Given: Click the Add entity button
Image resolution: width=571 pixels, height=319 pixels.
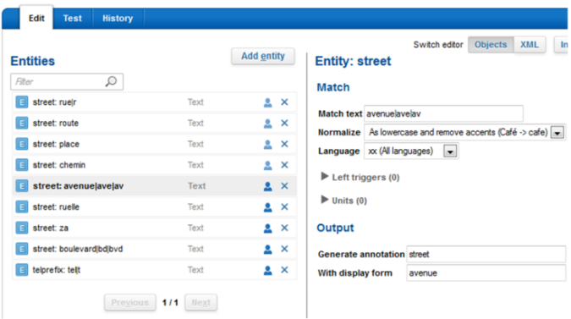Looking at the screenshot, I should tap(263, 56).
